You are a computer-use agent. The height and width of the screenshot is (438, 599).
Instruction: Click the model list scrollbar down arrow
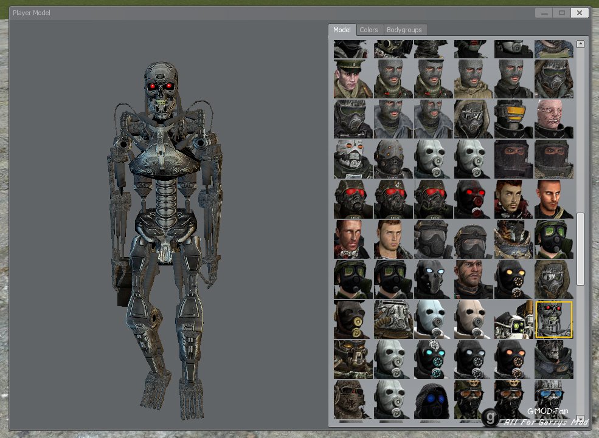click(x=580, y=420)
